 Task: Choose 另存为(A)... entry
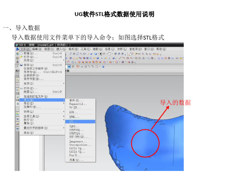[x=42, y=72]
